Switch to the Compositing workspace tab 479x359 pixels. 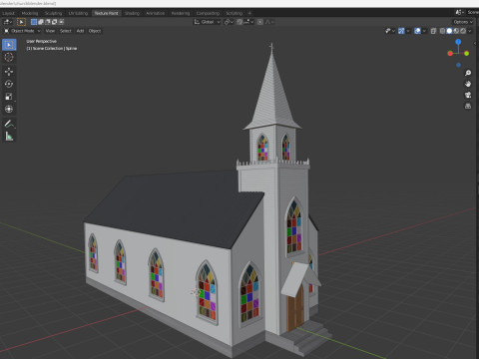pyautogui.click(x=208, y=13)
